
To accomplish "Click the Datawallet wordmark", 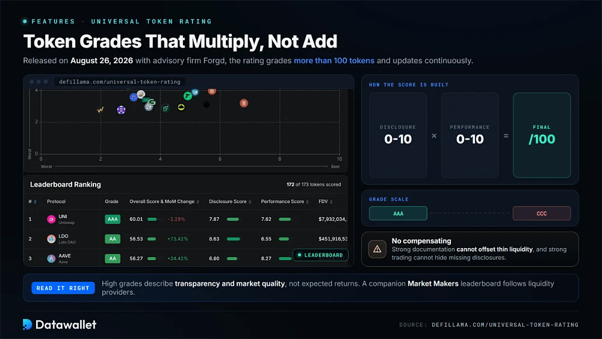I will click(66, 325).
